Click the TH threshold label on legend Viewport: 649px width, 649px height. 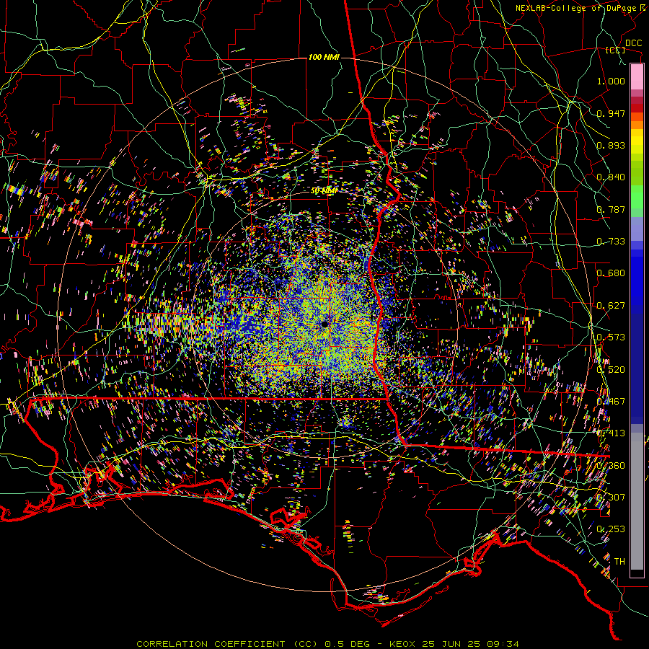point(619,562)
